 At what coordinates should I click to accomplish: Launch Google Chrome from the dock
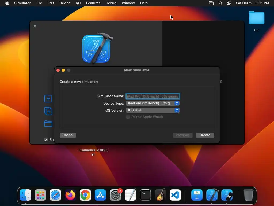pyautogui.click(x=85, y=195)
